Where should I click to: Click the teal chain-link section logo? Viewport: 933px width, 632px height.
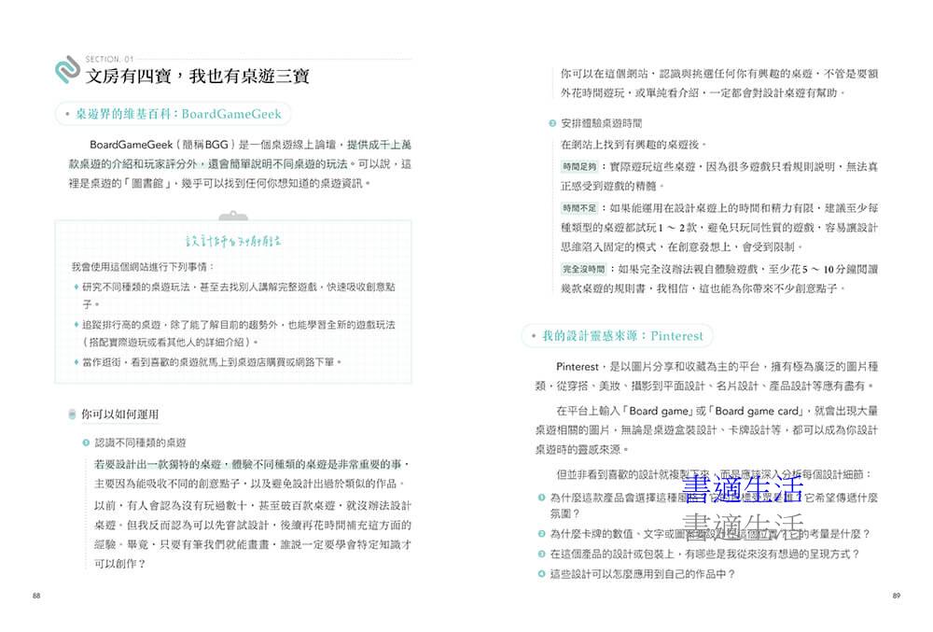pyautogui.click(x=67, y=70)
